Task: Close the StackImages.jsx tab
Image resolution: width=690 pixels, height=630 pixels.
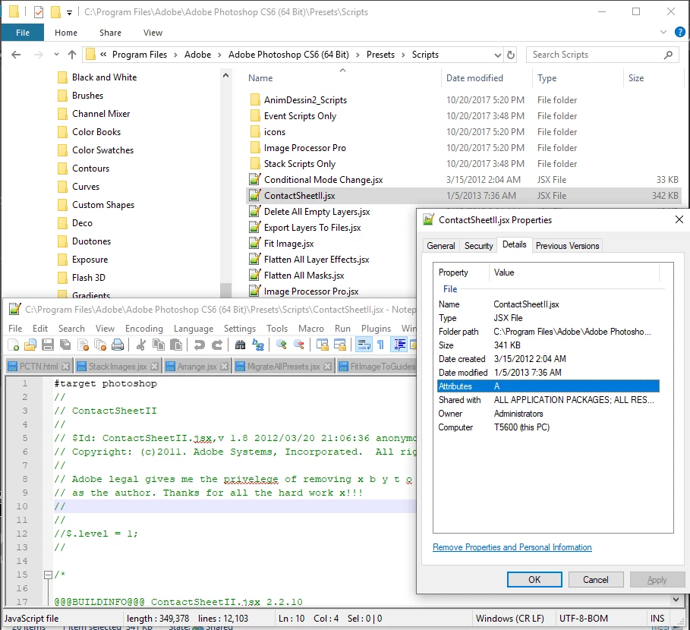Action: (154, 367)
